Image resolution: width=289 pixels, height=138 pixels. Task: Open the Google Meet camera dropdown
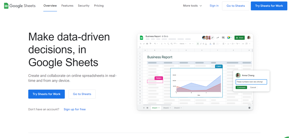click(x=229, y=38)
